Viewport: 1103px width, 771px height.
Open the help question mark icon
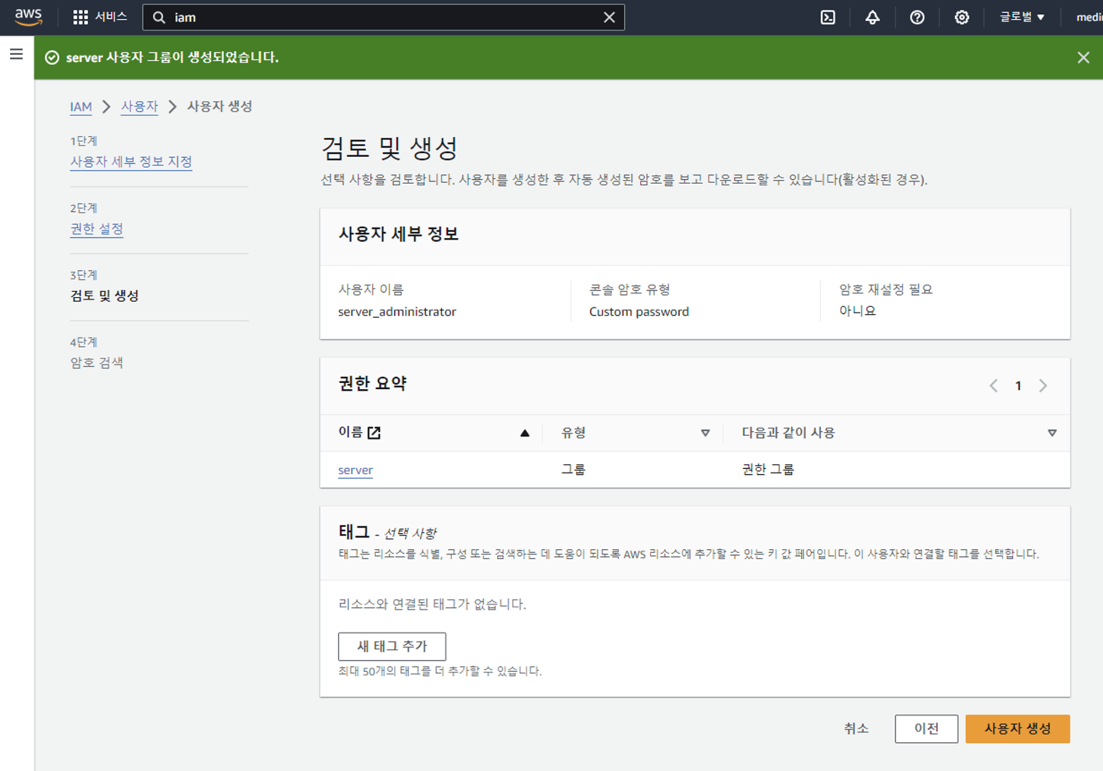point(917,18)
